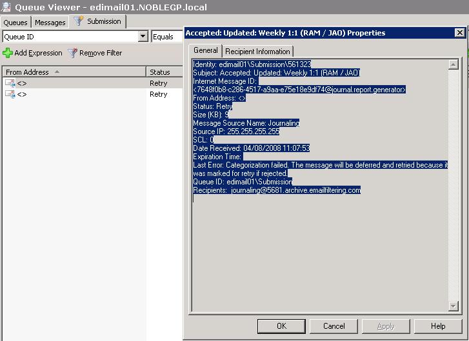Select the Submission tab
Screen dimensions: 469x341
click(x=98, y=21)
